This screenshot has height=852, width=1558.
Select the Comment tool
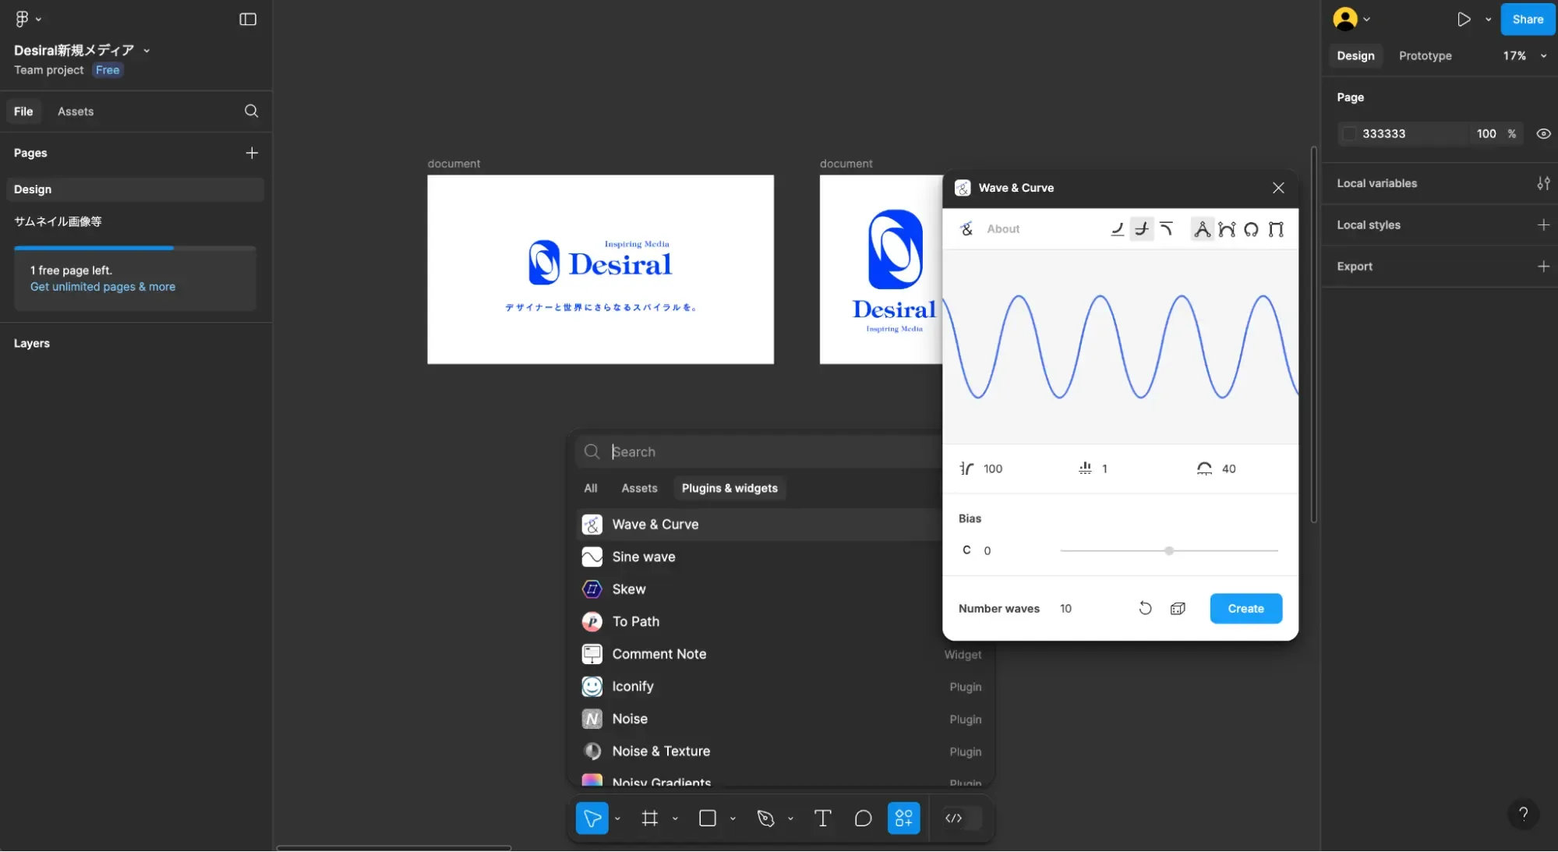863,818
